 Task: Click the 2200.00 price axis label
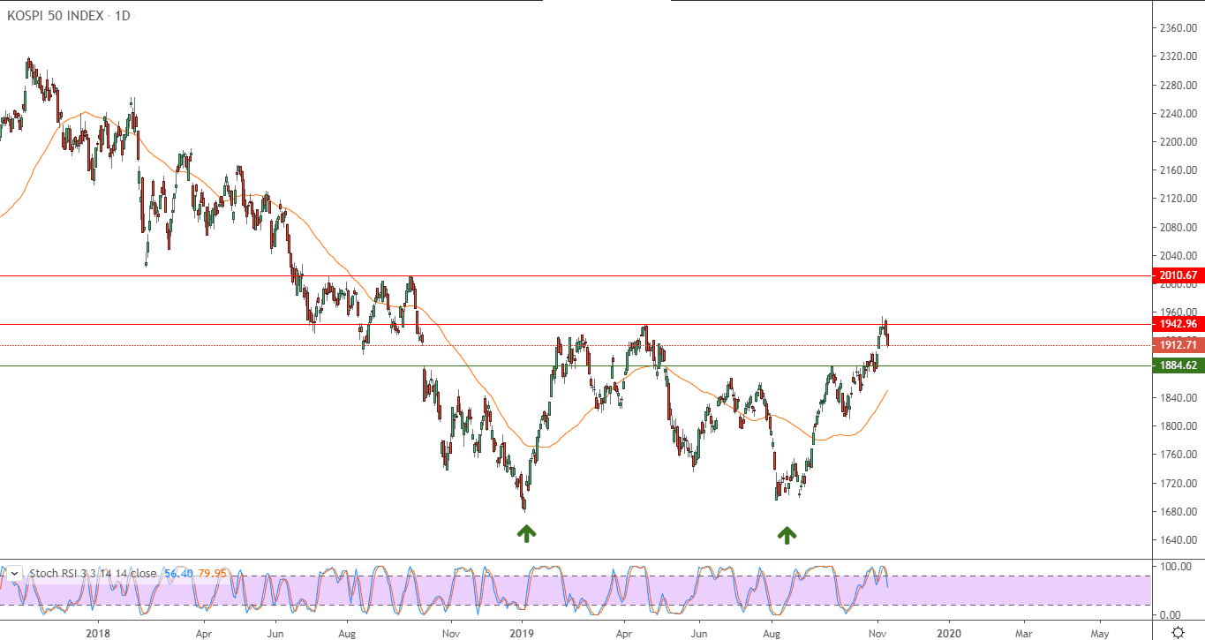point(1179,142)
